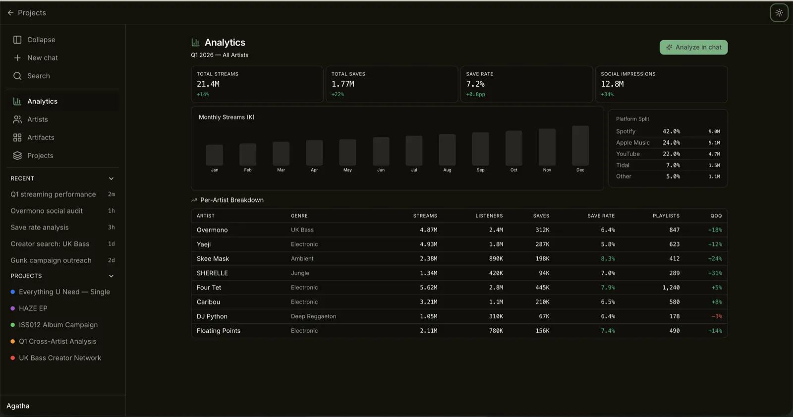Image resolution: width=793 pixels, height=417 pixels.
Task: Open the Projects sidebar item
Action: pos(63,156)
